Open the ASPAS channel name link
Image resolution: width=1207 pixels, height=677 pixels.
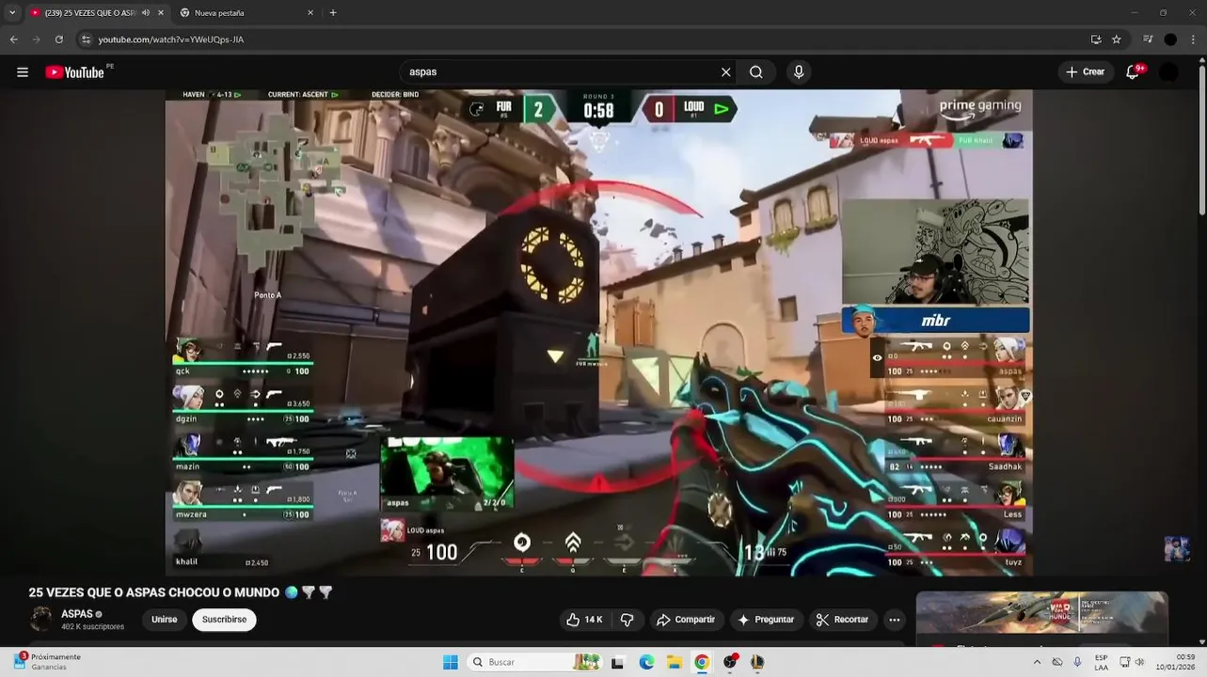77,614
